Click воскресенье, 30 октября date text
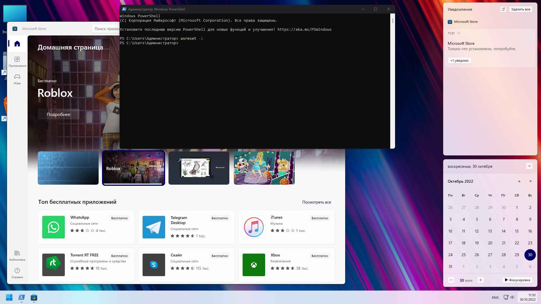Image resolution: width=541 pixels, height=304 pixels. pos(470,166)
